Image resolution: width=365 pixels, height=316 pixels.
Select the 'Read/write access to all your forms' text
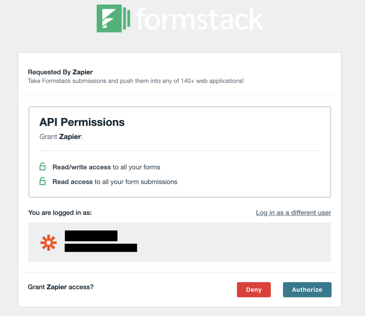106,167
